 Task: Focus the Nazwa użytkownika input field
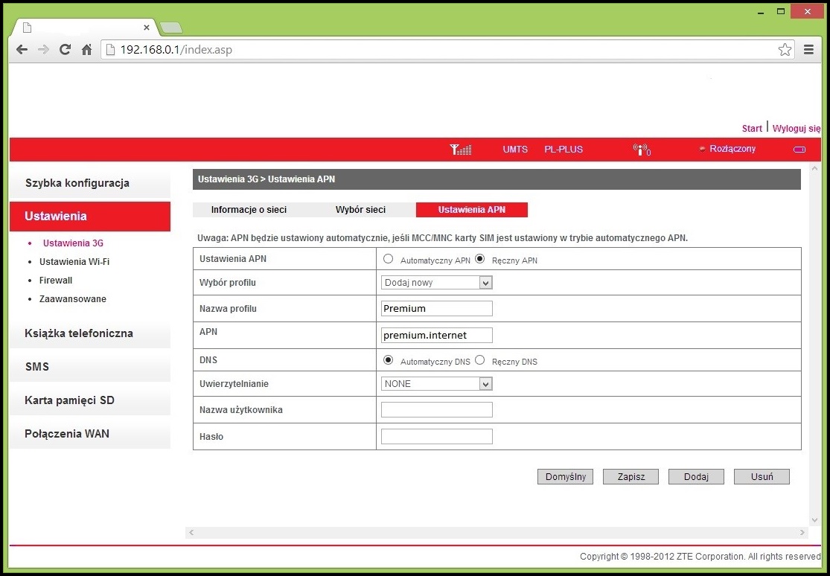pyautogui.click(x=437, y=410)
